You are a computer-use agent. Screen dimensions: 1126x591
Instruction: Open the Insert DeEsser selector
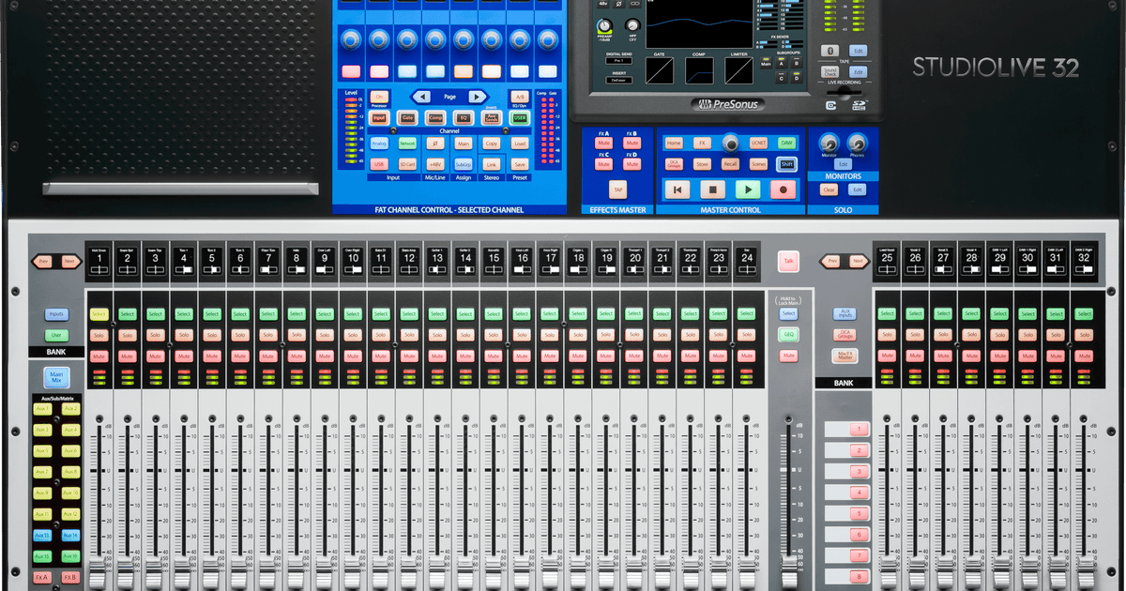619,81
